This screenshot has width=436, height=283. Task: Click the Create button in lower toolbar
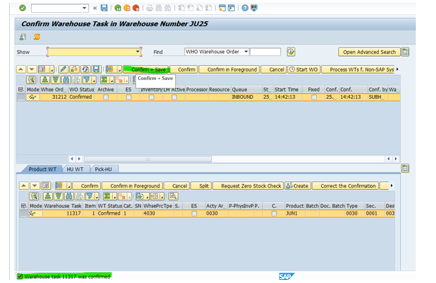298,186
